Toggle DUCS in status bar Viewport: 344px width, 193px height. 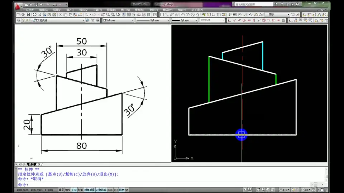(110, 190)
